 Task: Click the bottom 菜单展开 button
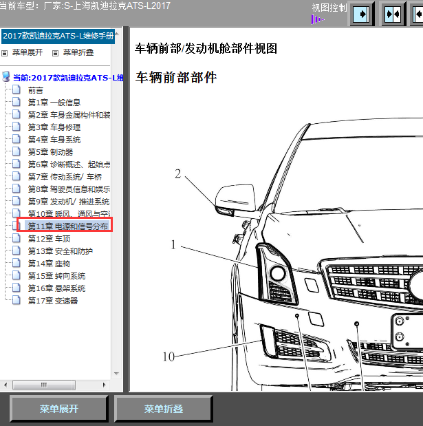point(59,409)
